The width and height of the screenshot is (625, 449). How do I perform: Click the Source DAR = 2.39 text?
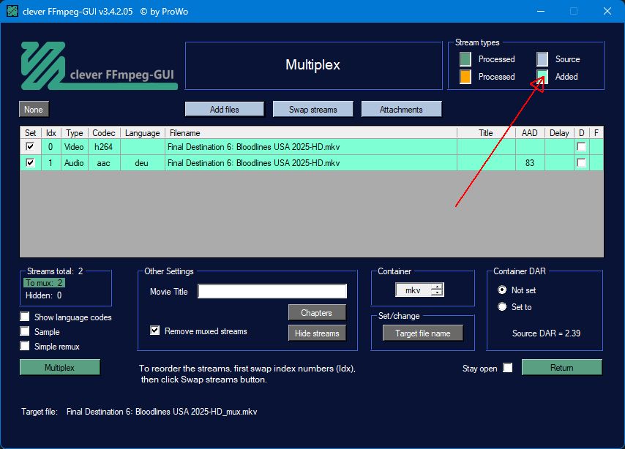(x=546, y=333)
